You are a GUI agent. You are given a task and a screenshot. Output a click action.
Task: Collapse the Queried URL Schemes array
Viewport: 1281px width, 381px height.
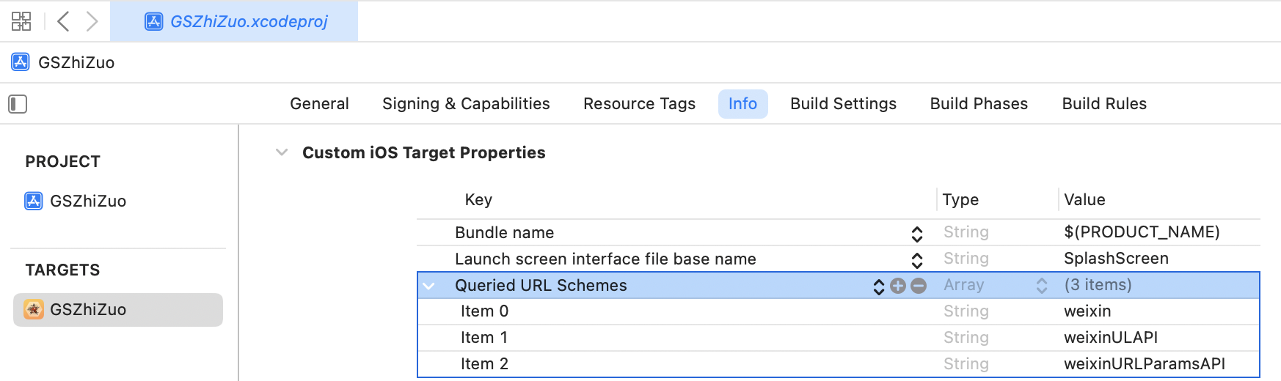coord(429,286)
